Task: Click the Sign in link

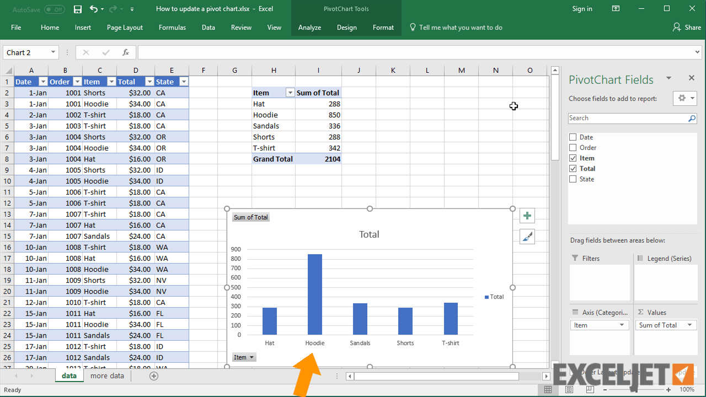Action: (582, 9)
